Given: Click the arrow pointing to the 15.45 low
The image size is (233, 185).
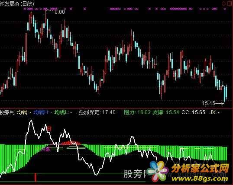Looking at the screenshot, I should (x=220, y=103).
